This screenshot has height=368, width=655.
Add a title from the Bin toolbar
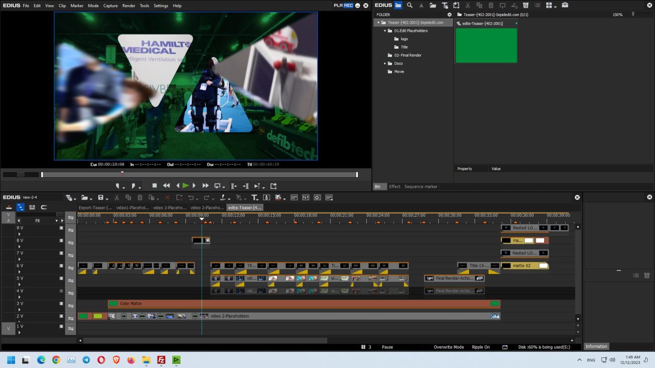click(x=444, y=5)
